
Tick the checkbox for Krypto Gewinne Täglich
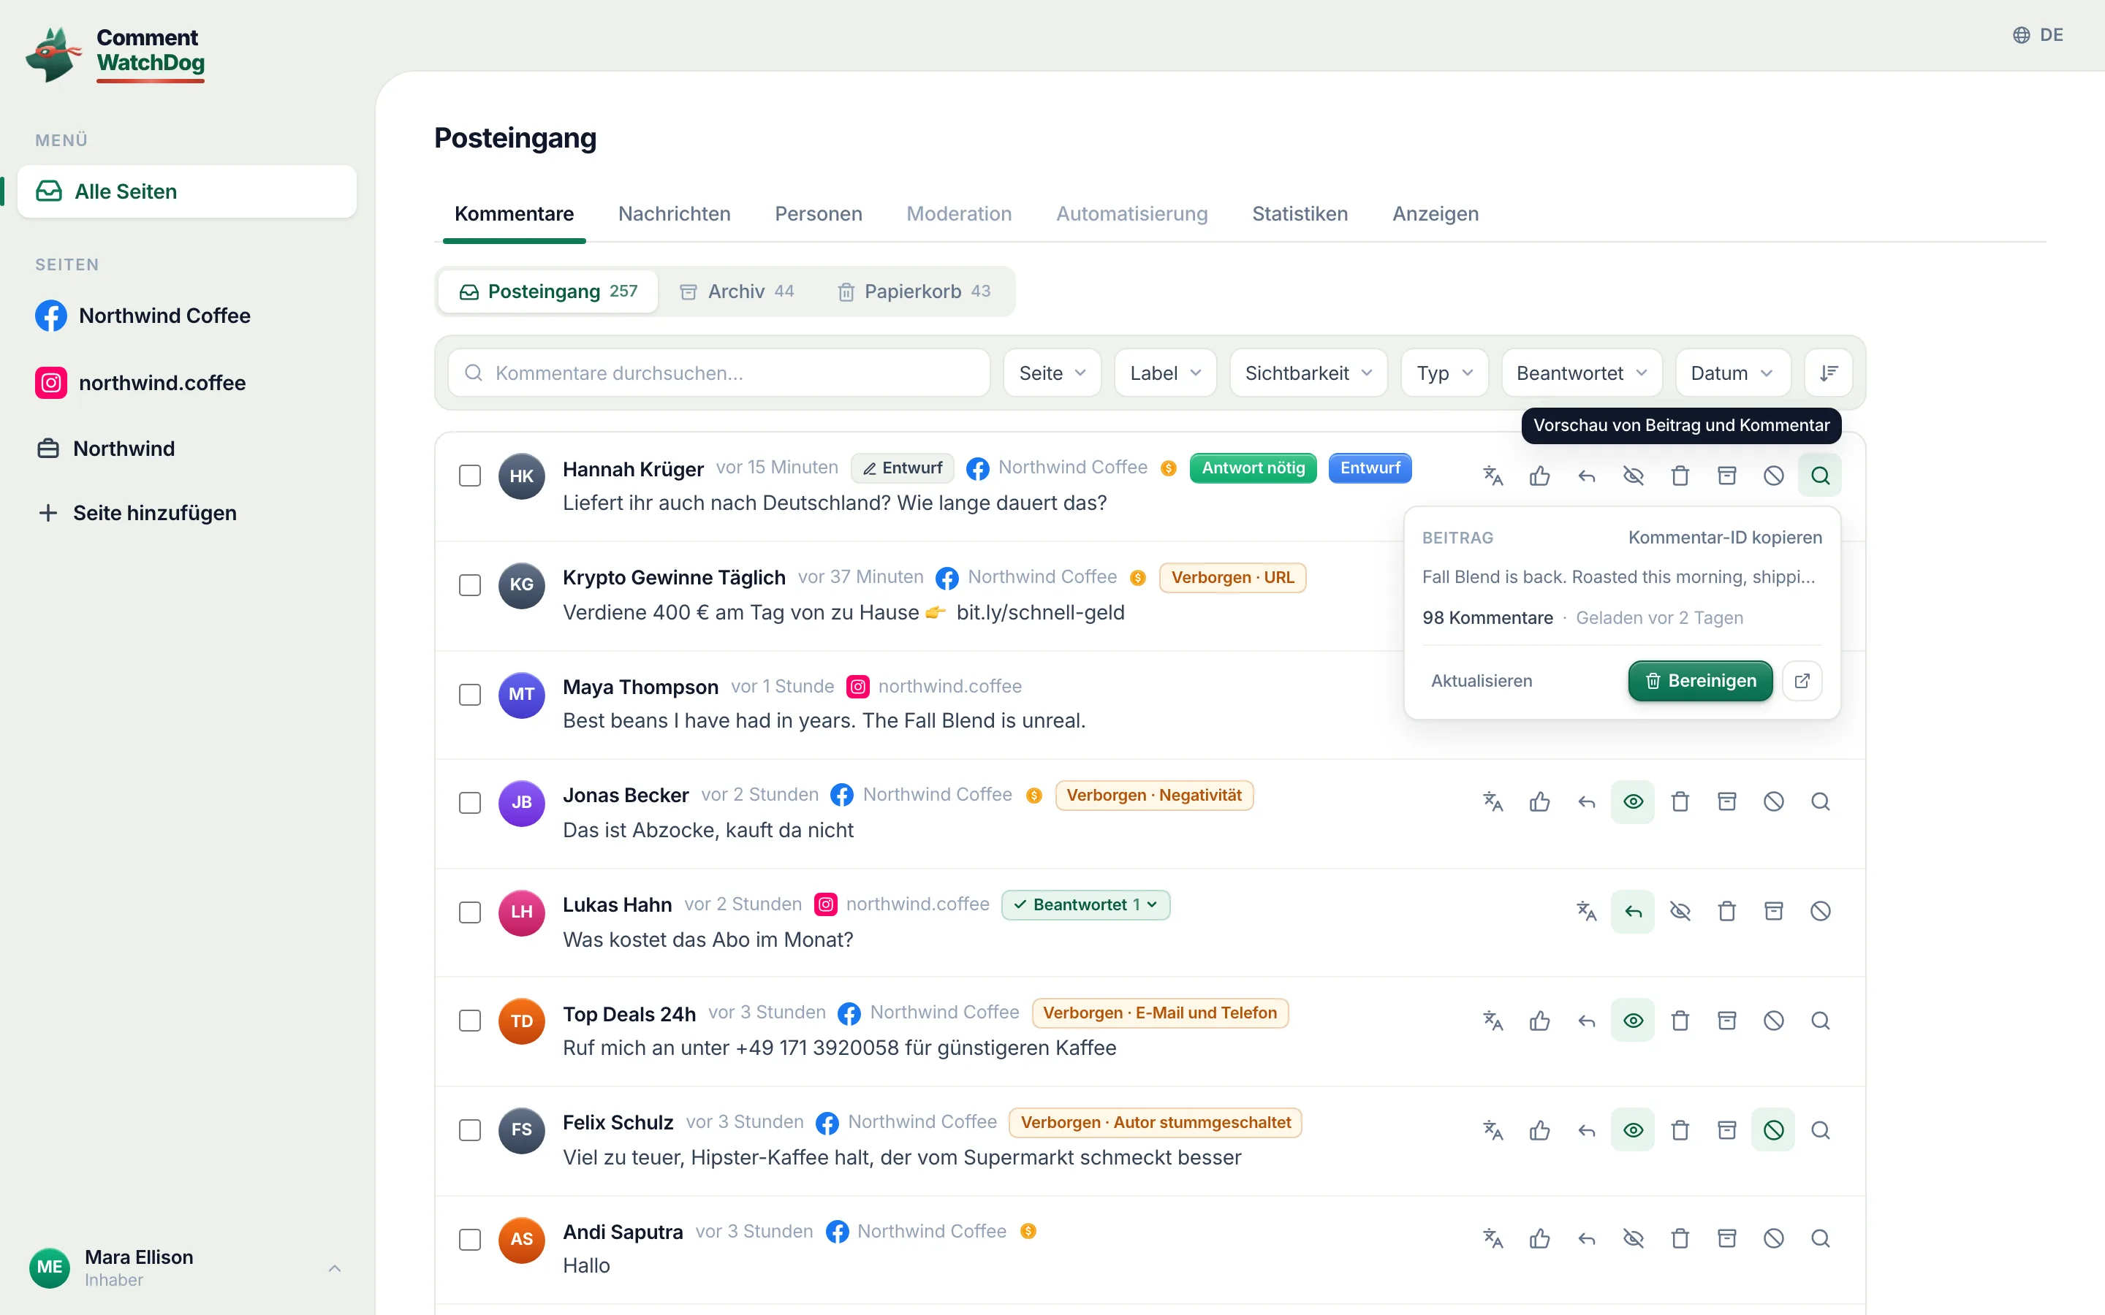pyautogui.click(x=470, y=585)
